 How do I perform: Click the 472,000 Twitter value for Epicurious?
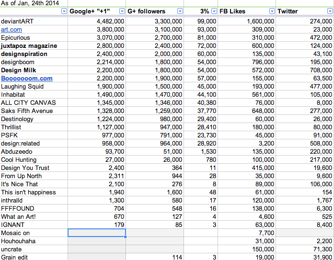tap(321, 38)
